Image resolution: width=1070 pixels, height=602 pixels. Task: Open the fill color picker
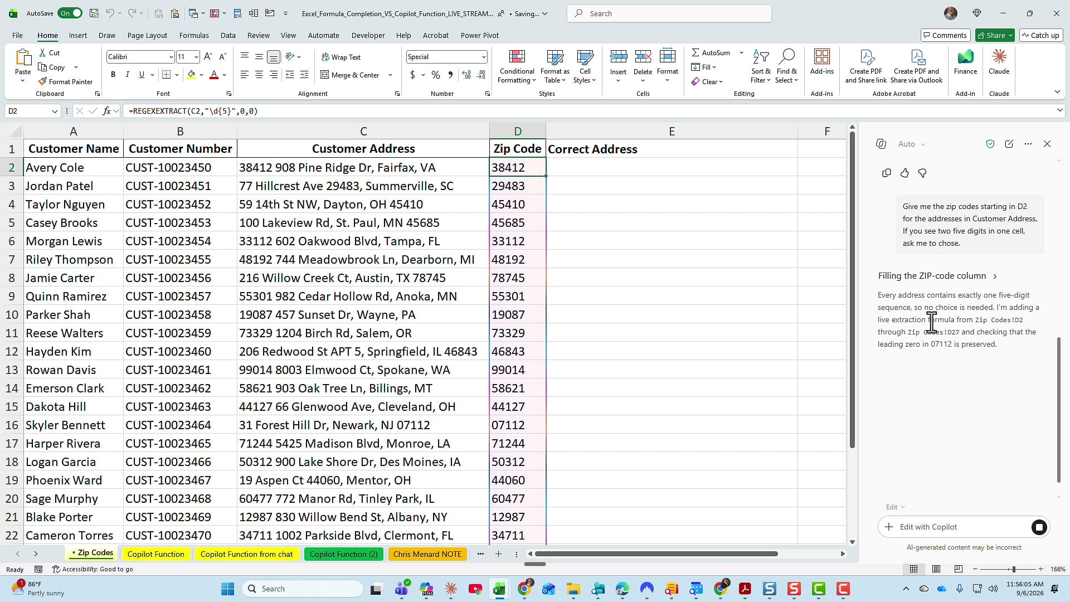point(201,75)
